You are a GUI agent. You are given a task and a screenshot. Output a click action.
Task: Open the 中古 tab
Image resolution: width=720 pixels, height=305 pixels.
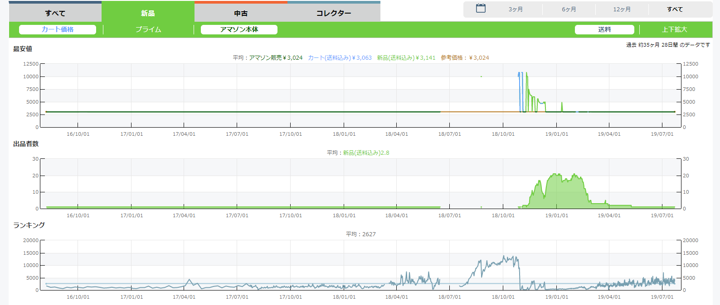tap(241, 13)
